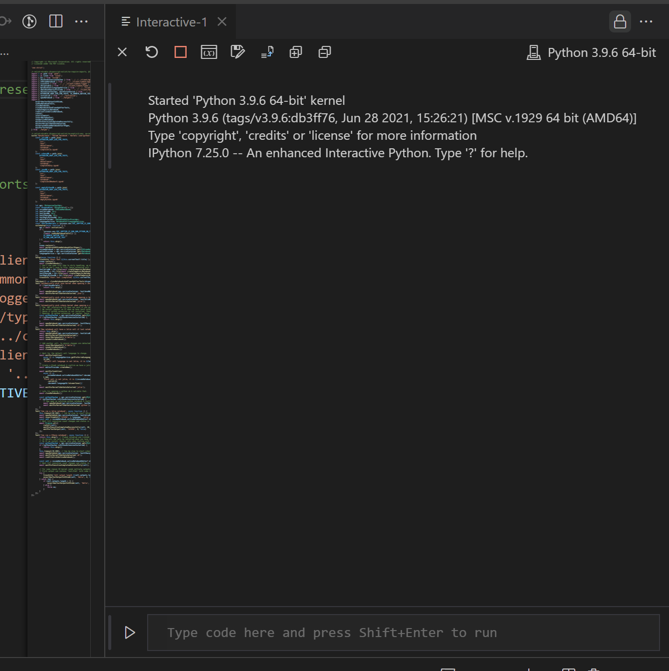
Task: Click the interactive output scrollbar
Action: point(110,125)
